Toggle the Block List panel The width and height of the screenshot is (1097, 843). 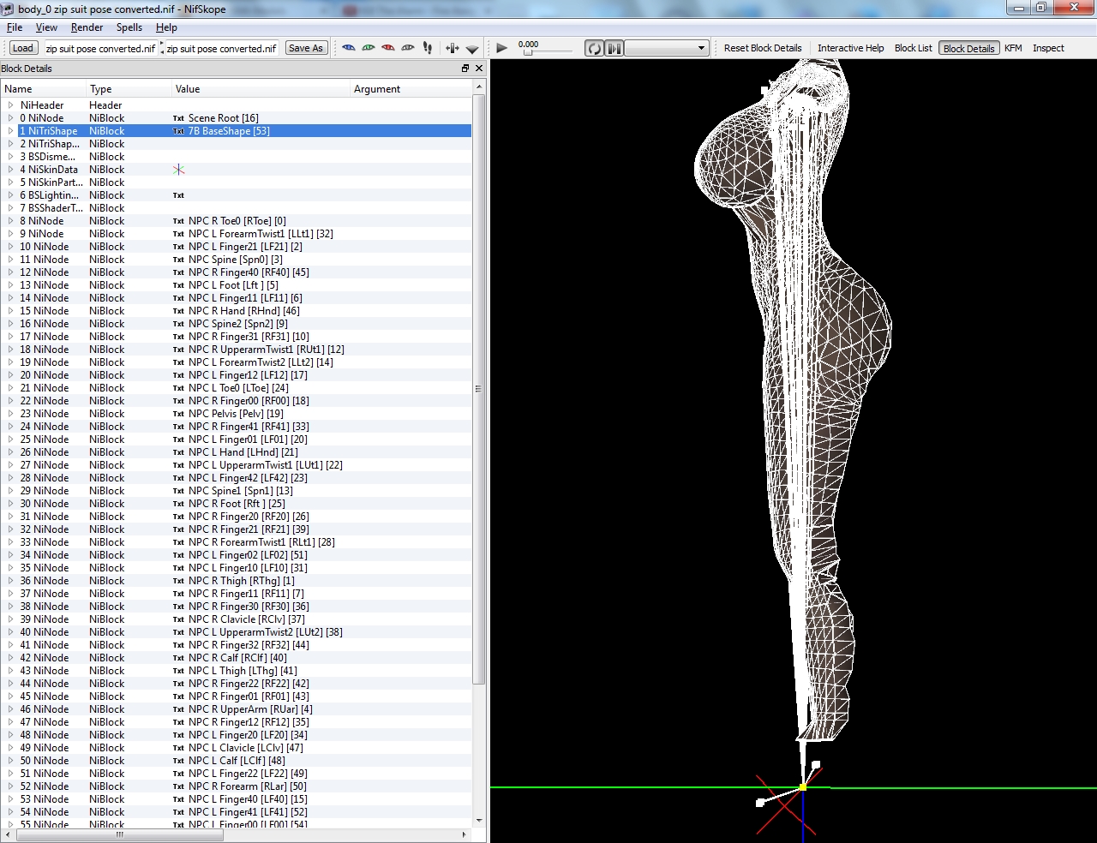[913, 48]
